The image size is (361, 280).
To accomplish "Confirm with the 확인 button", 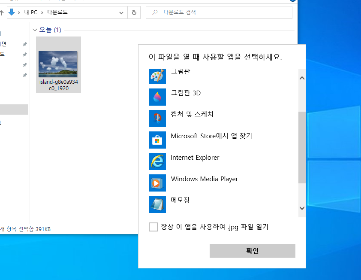I will tap(253, 251).
